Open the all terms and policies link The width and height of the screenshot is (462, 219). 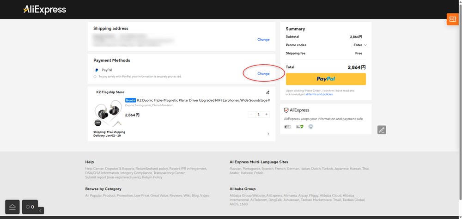[319, 94]
